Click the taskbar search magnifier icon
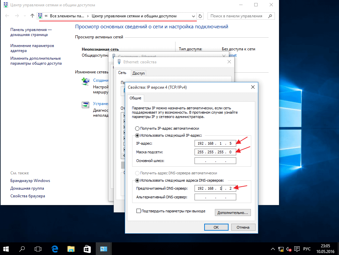 (x=22, y=249)
